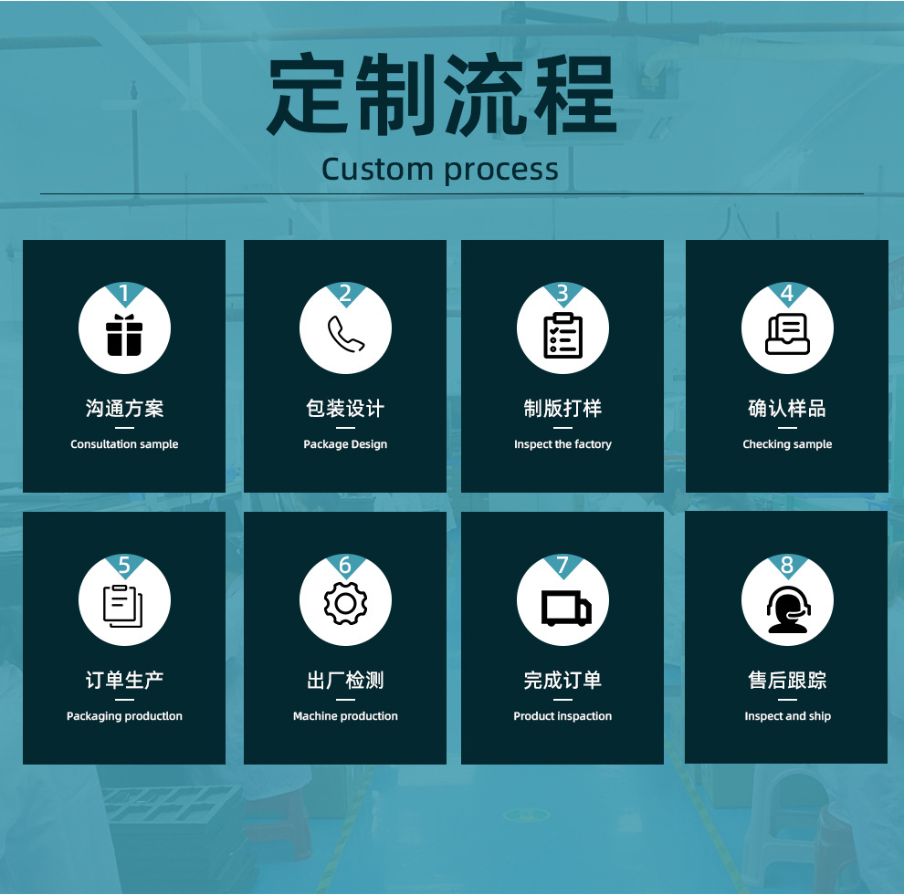The width and height of the screenshot is (904, 895).
Task: Click the 'Packaging production' caption
Action: 124,716
